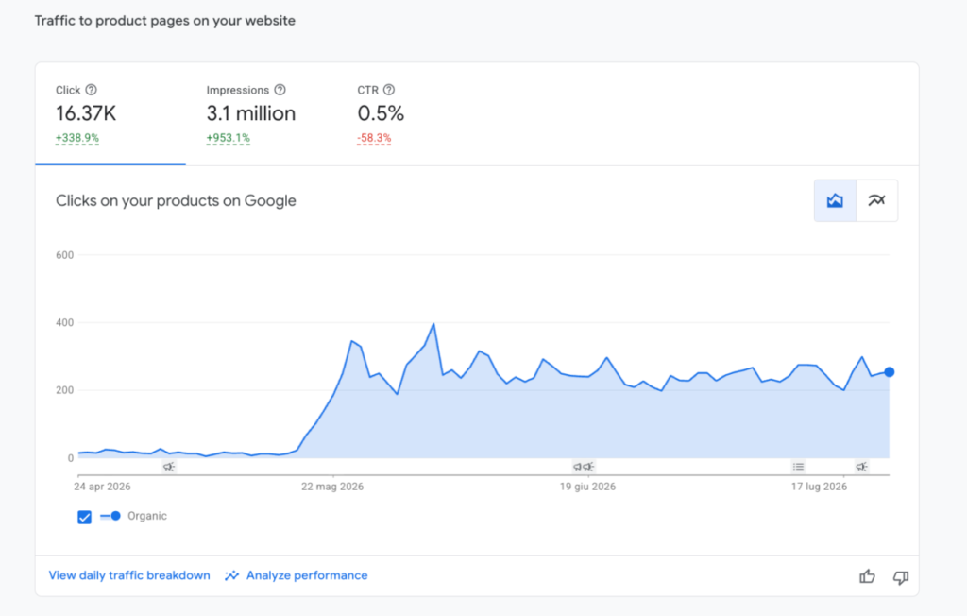Open the Impressions help question mark

[x=280, y=90]
